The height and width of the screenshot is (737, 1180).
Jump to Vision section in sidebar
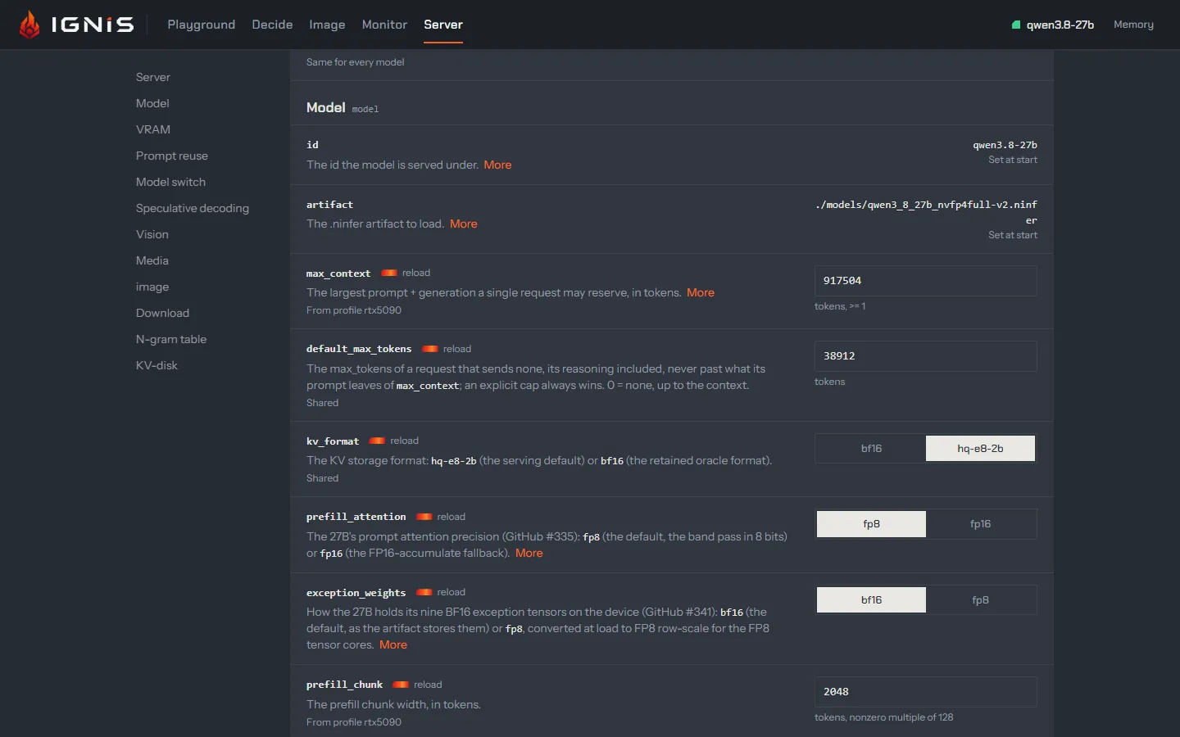click(152, 234)
